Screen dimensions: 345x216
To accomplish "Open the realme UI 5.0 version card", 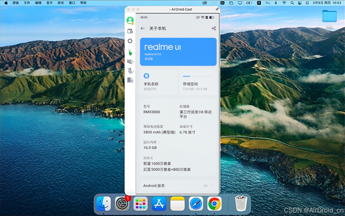I will (178, 52).
